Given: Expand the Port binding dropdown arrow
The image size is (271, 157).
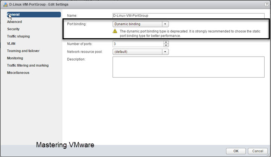Looking at the screenshot, I should 165,24.
